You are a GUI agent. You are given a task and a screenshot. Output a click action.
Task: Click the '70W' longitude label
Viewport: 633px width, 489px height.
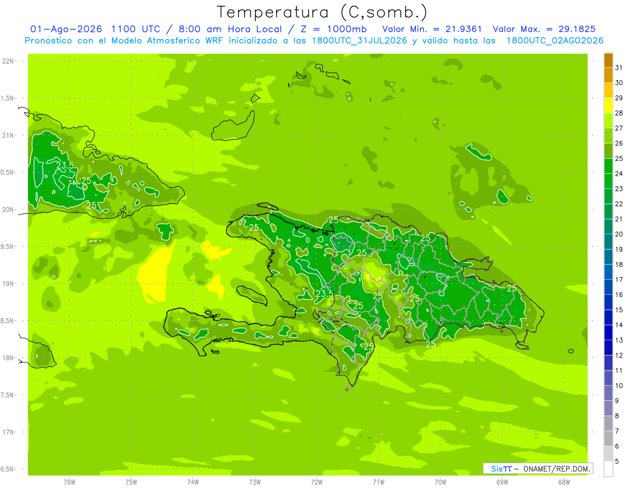pyautogui.click(x=440, y=482)
